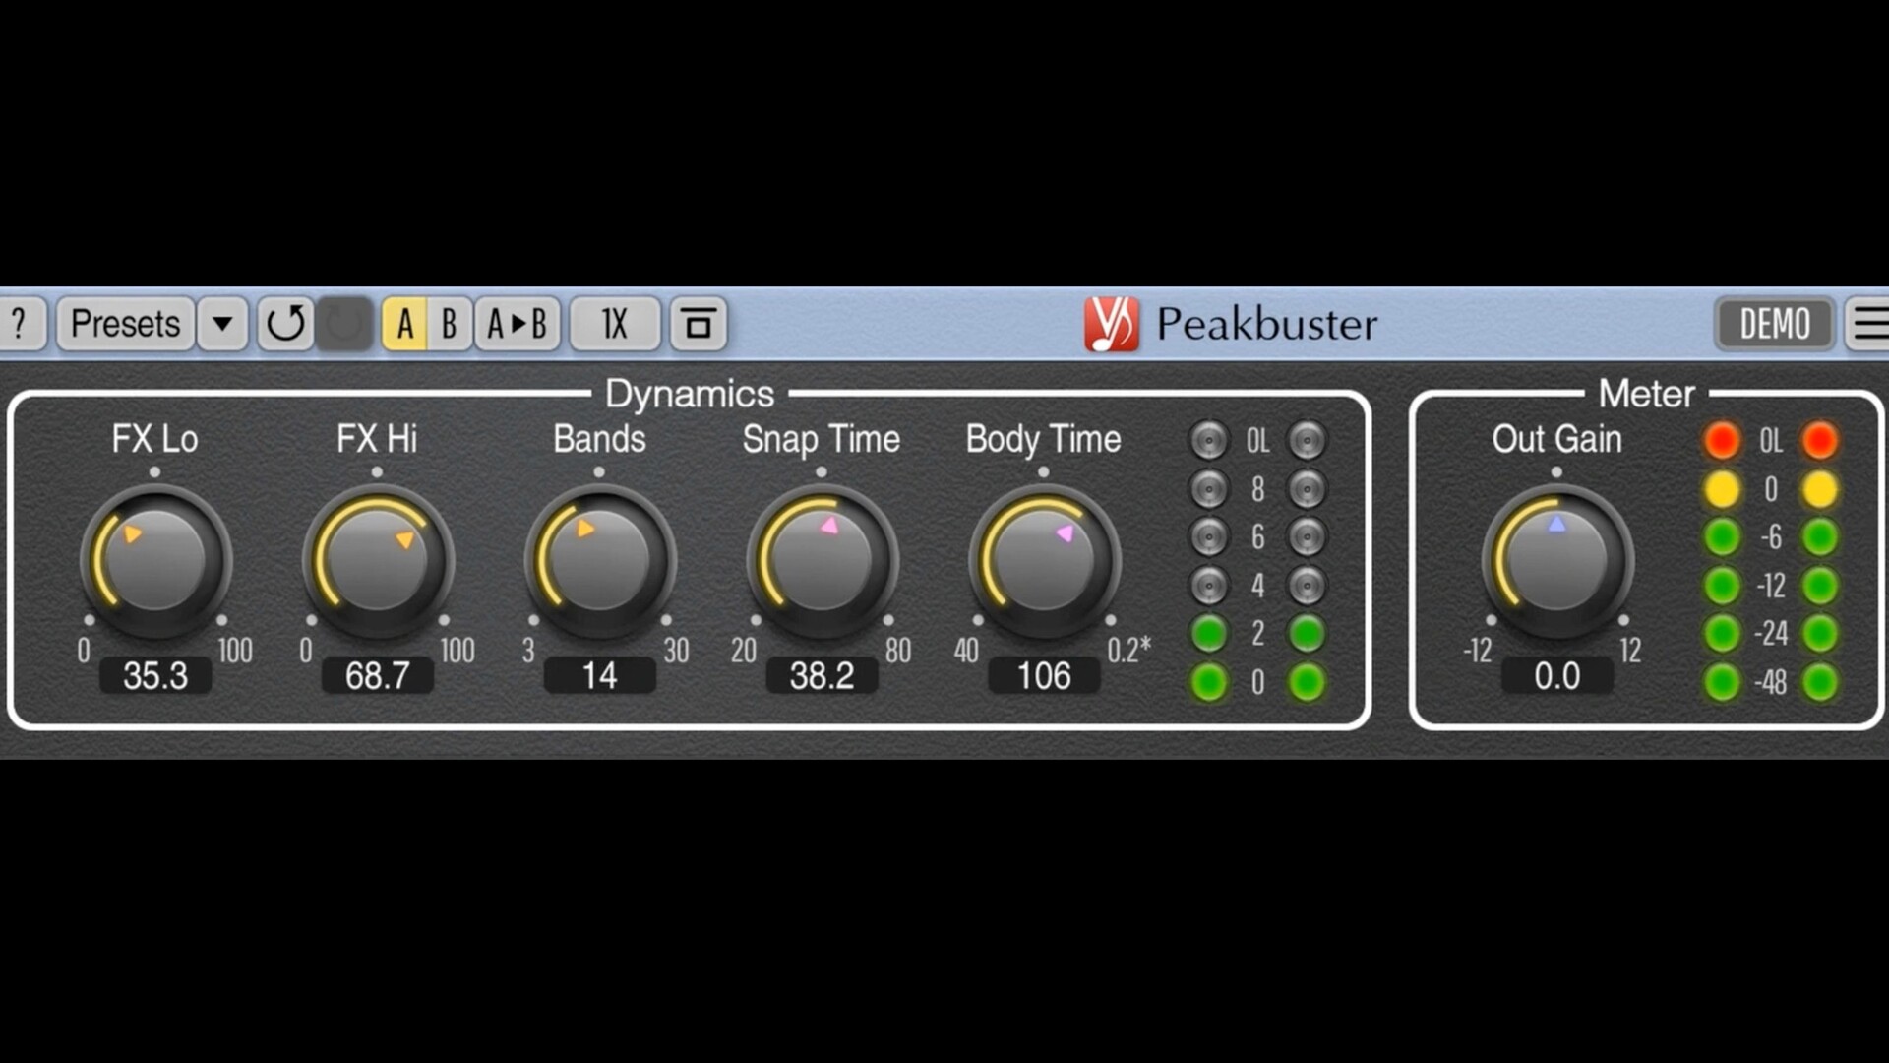Open the hamburger settings menu

[1867, 323]
